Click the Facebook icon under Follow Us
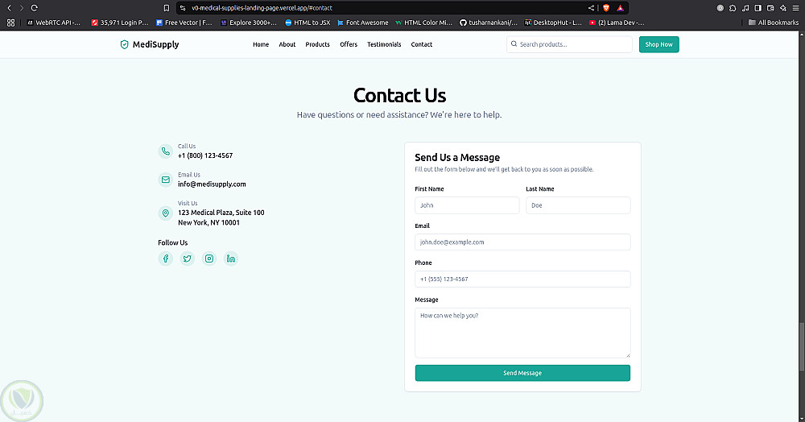The width and height of the screenshot is (805, 422). pos(166,259)
